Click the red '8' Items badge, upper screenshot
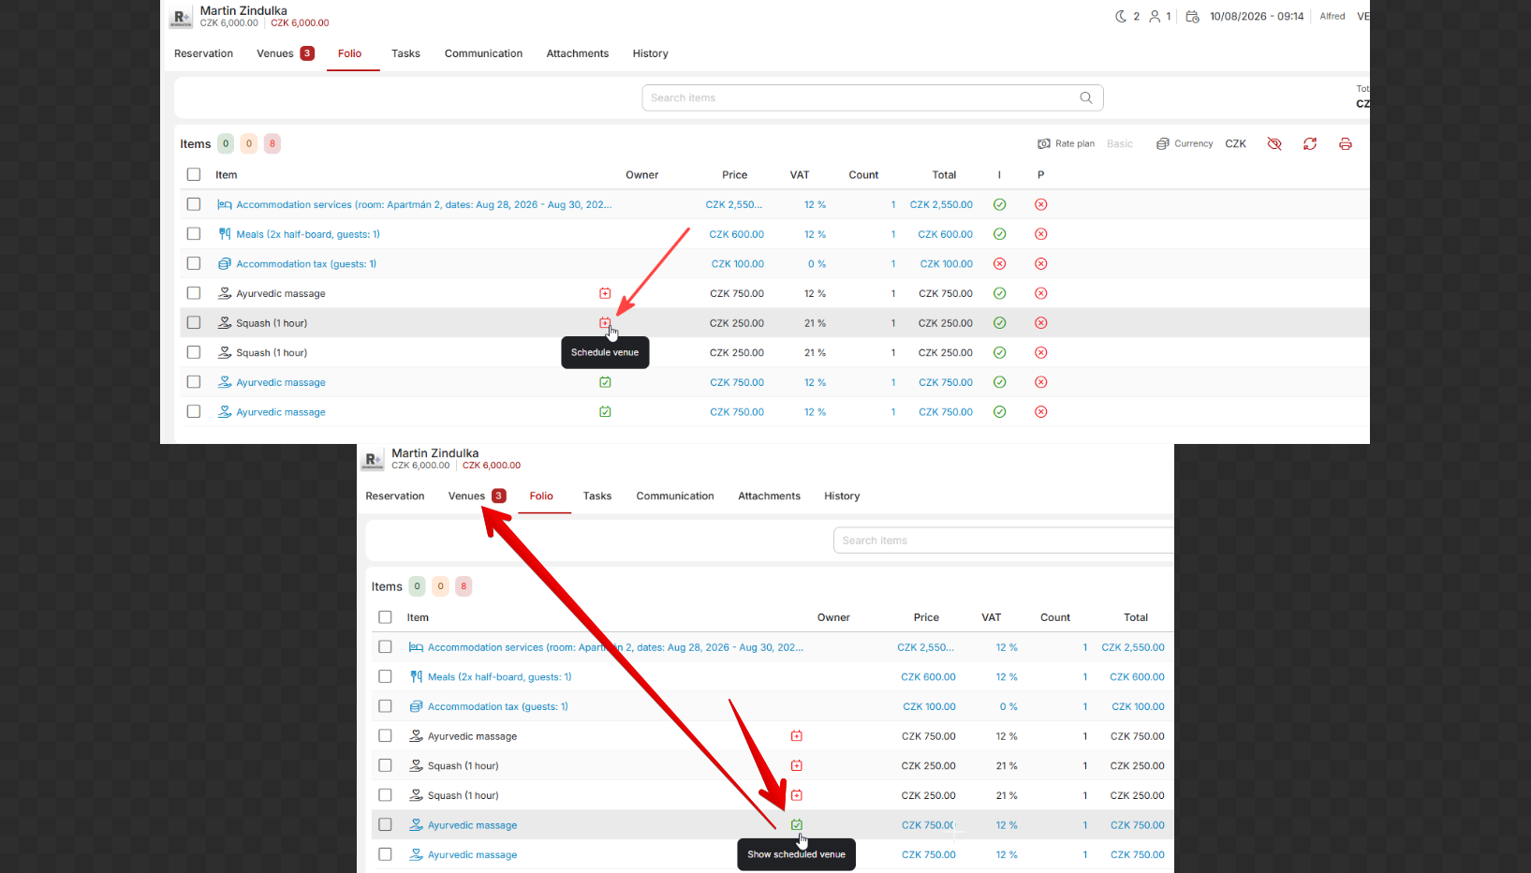1531x873 pixels. pyautogui.click(x=272, y=143)
